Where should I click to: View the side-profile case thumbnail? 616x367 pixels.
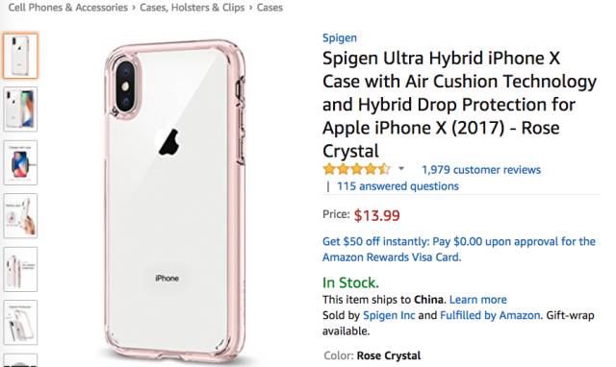[20, 269]
